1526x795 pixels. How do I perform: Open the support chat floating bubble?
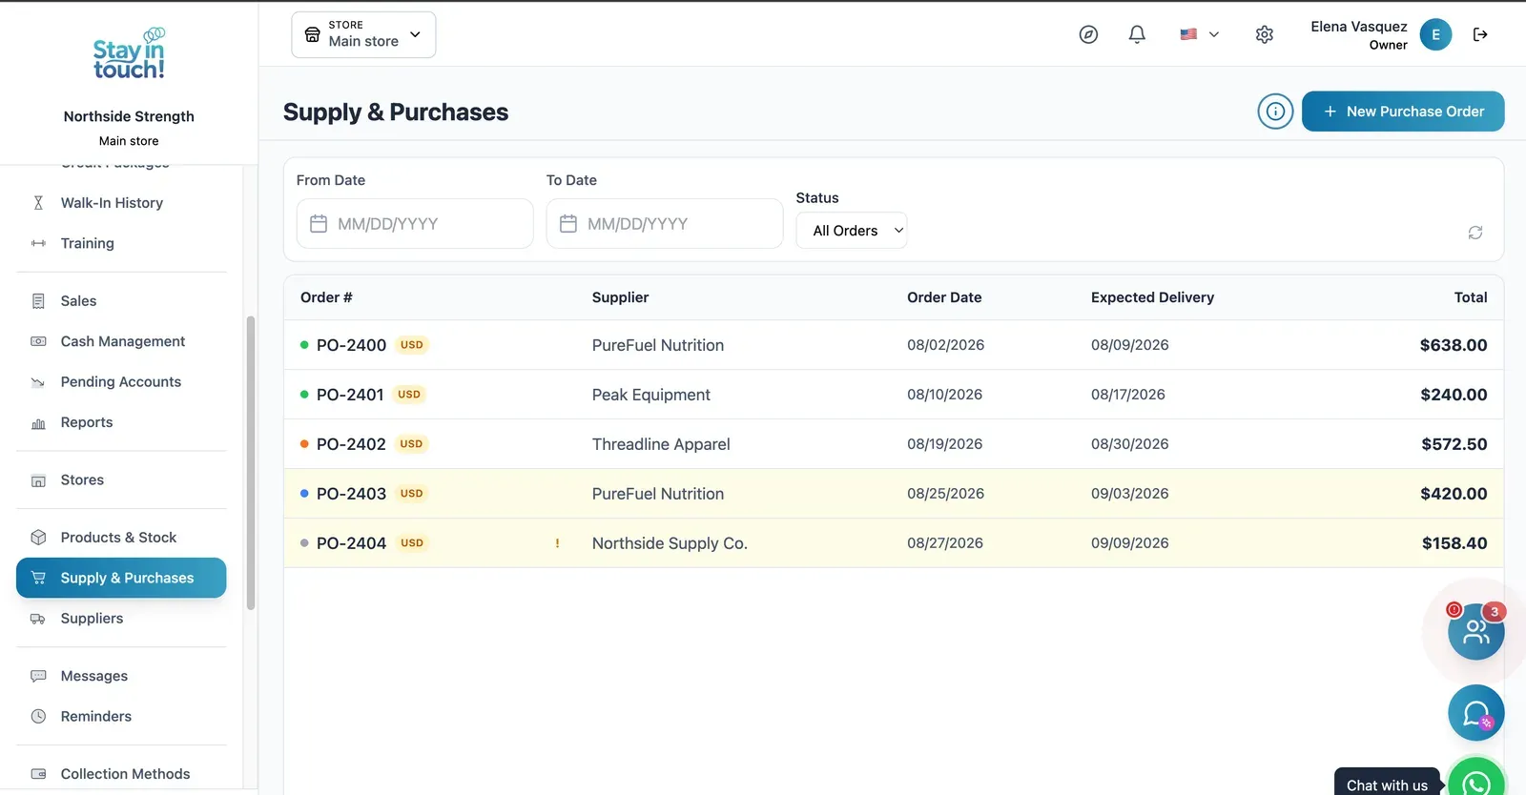click(1475, 713)
